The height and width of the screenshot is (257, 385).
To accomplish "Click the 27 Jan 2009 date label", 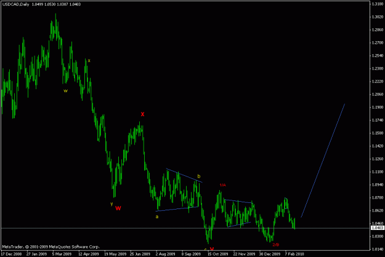I will point(36,254).
